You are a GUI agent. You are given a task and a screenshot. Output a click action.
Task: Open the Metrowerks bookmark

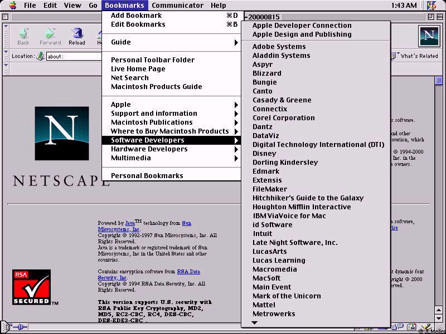pos(316,314)
